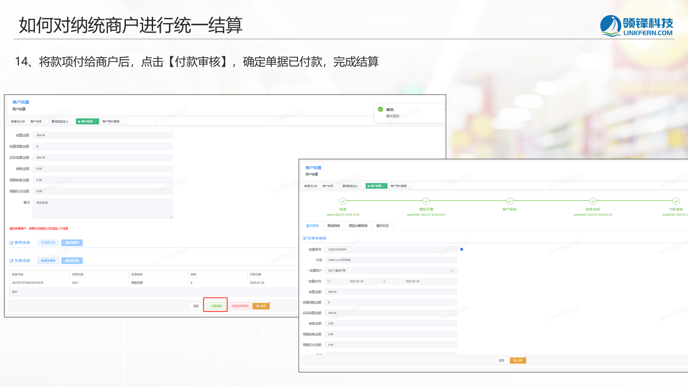The width and height of the screenshot is (688, 387).
Task: Click the 发票信息 edit icon
Action: [x=12, y=261]
